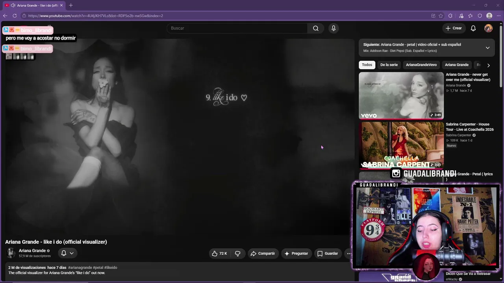Viewport: 504px width, 283px height.
Task: Open the browser profile avatar
Action: pyautogui.click(x=489, y=16)
